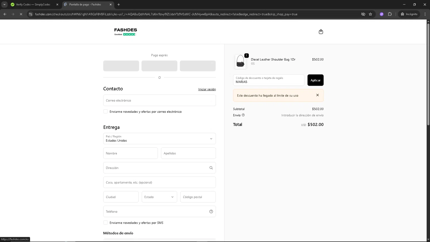
Task: Click 'Introducir la dirección de envío' text
Action: click(x=302, y=115)
